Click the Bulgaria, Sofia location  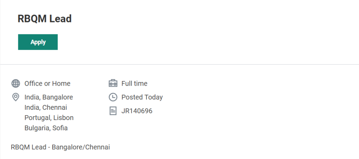46,128
